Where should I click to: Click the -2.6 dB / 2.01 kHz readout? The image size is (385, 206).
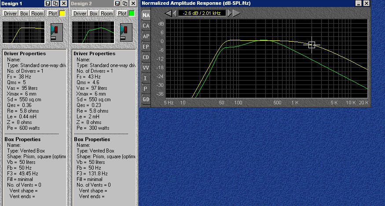pos(202,13)
